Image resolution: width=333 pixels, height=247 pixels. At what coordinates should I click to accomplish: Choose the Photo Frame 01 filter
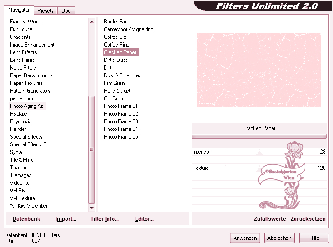[121, 106]
